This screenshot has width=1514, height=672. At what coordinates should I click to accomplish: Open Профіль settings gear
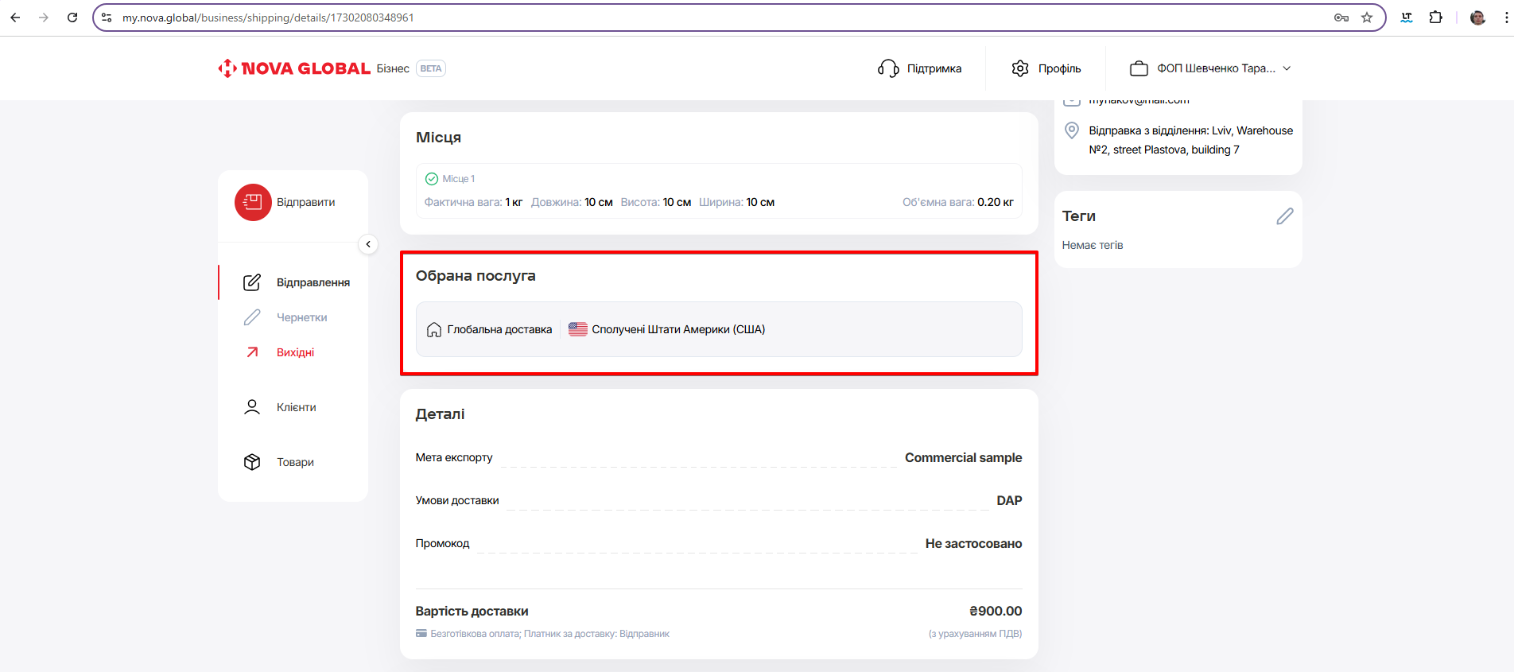click(1020, 68)
